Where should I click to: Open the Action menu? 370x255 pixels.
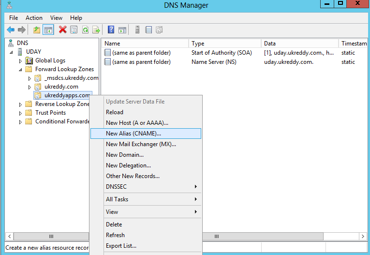[x=34, y=18]
